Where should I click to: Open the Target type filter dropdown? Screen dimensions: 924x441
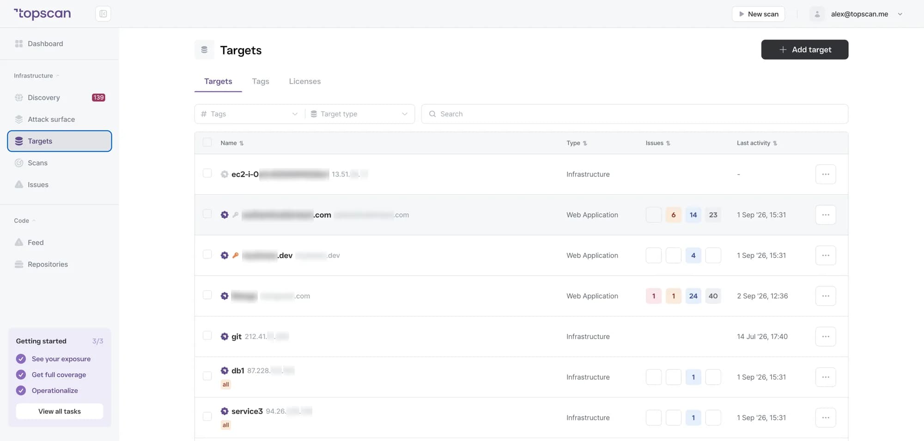pos(359,114)
